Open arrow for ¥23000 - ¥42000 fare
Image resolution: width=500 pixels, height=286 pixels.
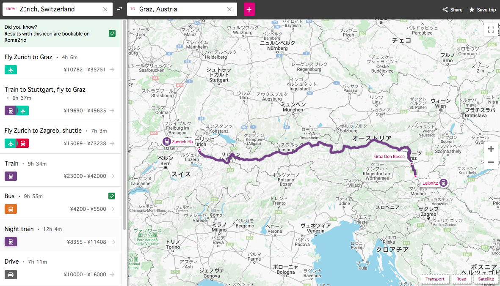coord(112,176)
